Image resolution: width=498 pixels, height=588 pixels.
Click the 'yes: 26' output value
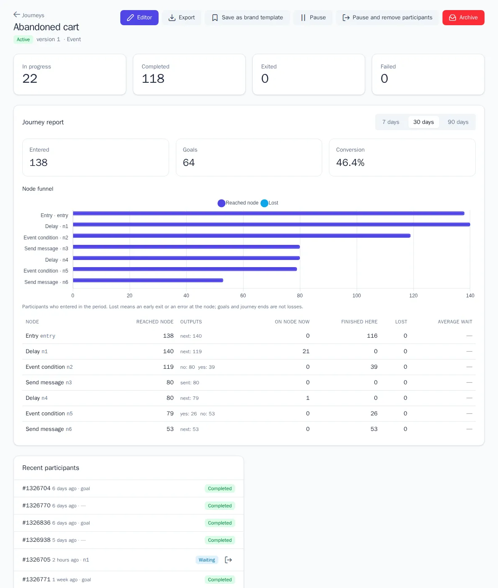(188, 414)
